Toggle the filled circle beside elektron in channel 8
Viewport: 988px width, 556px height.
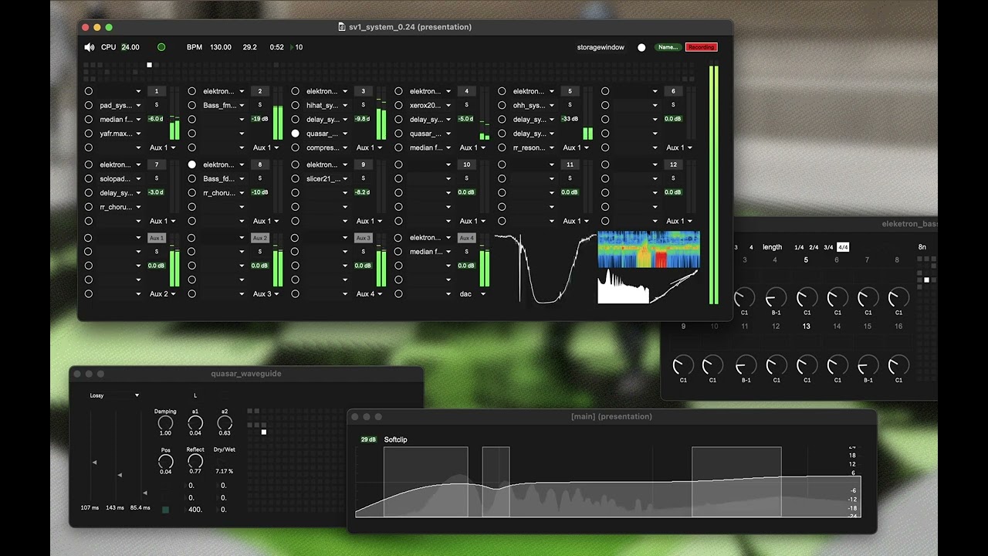tap(192, 164)
